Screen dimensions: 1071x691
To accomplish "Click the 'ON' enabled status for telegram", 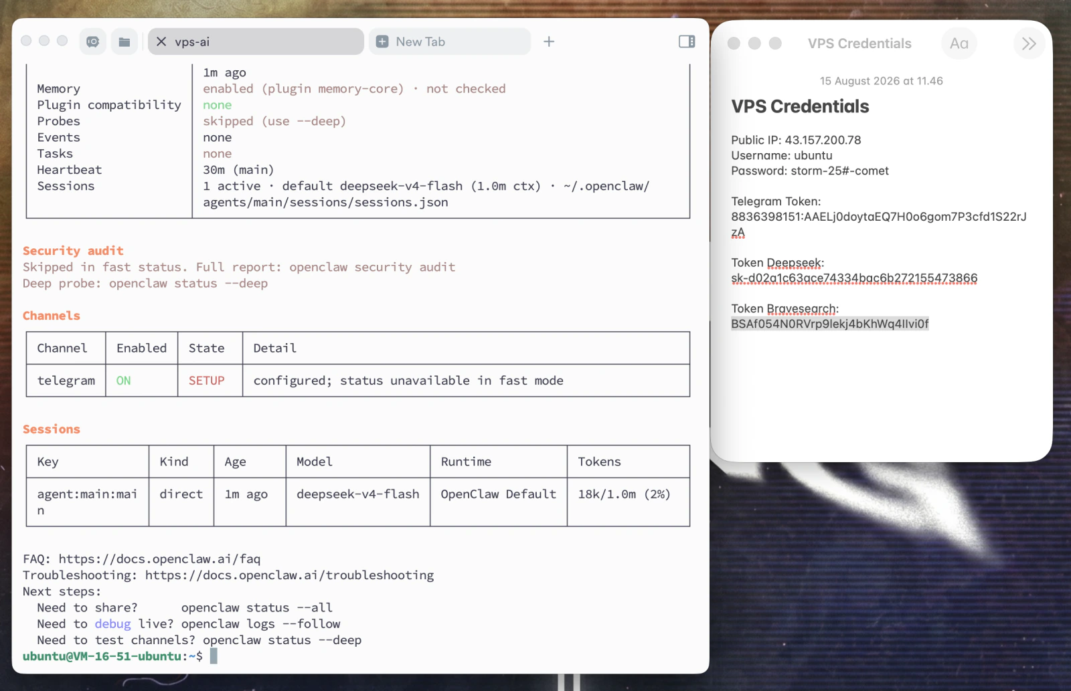I will 124,381.
